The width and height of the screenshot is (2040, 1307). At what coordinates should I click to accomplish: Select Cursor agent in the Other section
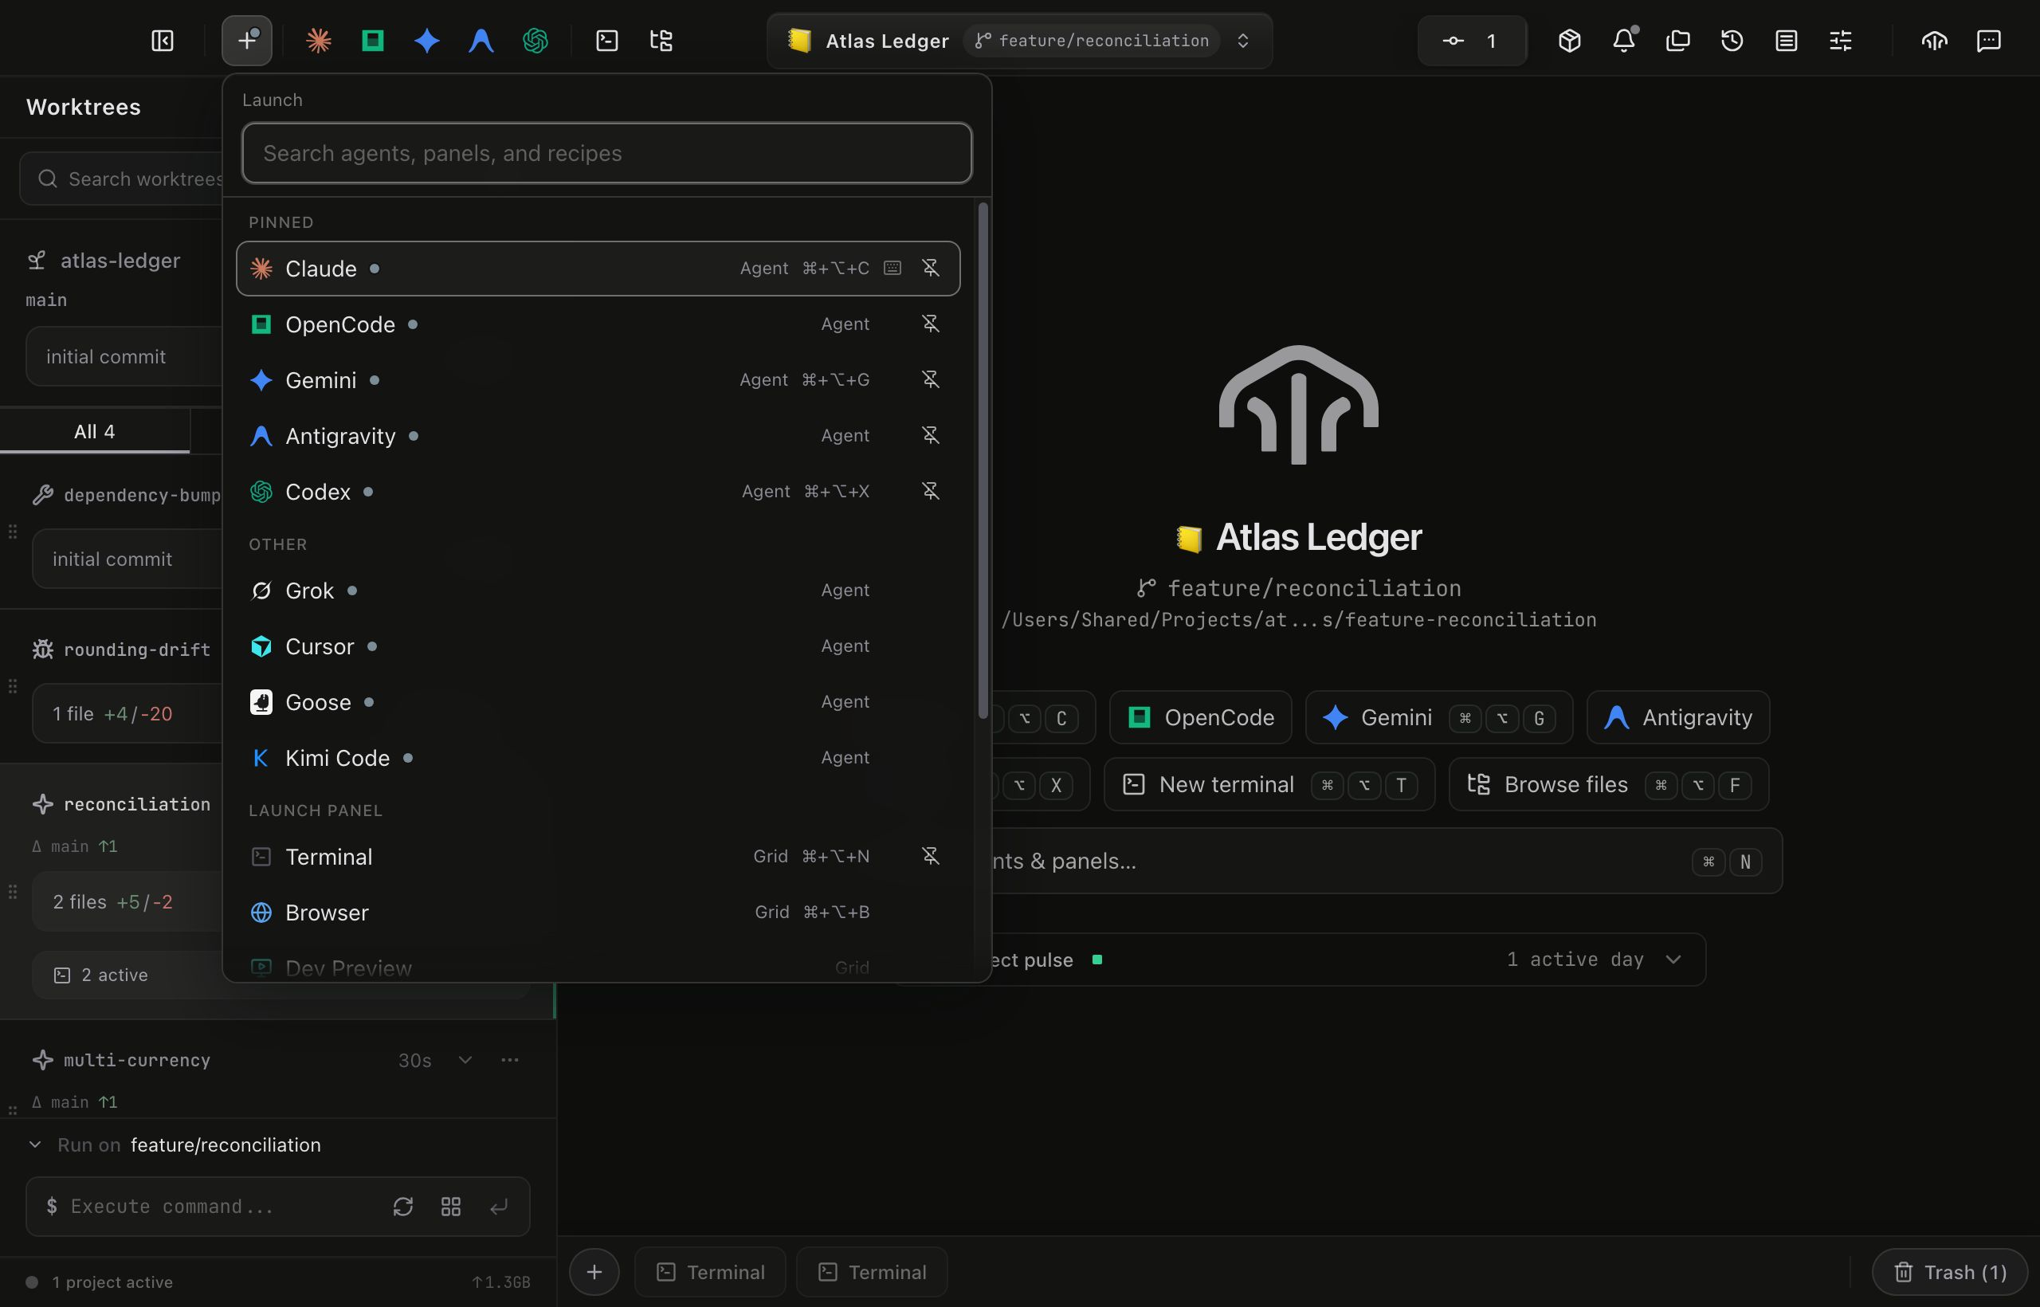tap(598, 646)
